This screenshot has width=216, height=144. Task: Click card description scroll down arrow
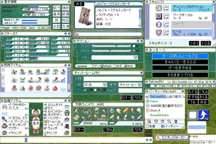tap(140, 26)
